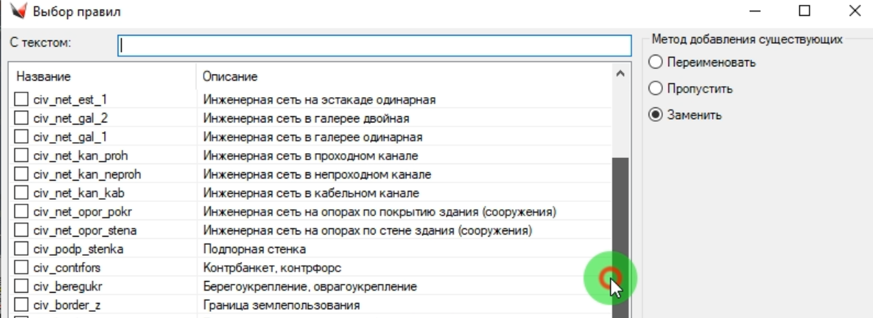Click the scroll-up arrow of the list

point(620,73)
